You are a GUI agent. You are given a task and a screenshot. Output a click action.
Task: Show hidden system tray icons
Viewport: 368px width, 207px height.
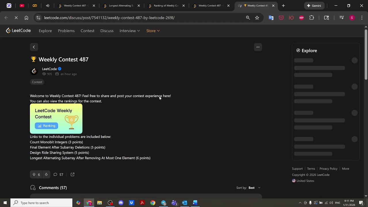pyautogui.click(x=300, y=203)
